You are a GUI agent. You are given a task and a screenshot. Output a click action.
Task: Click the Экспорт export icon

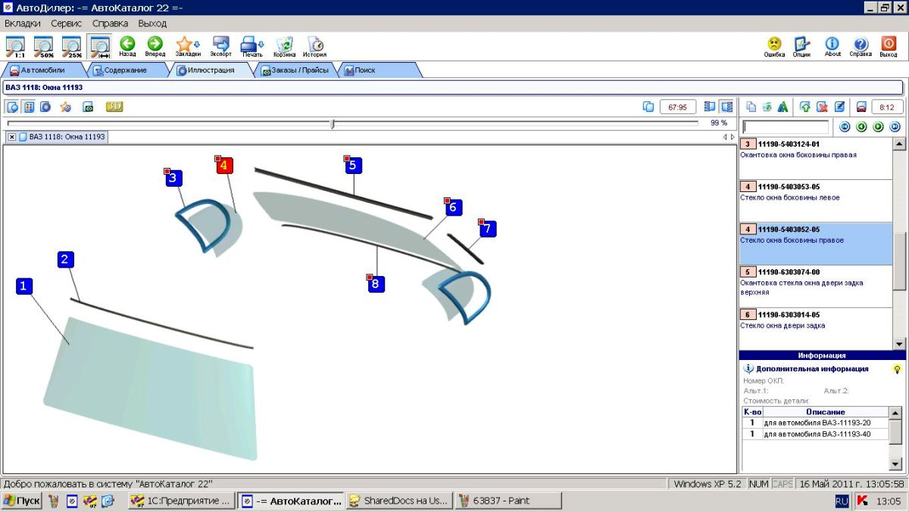221,46
